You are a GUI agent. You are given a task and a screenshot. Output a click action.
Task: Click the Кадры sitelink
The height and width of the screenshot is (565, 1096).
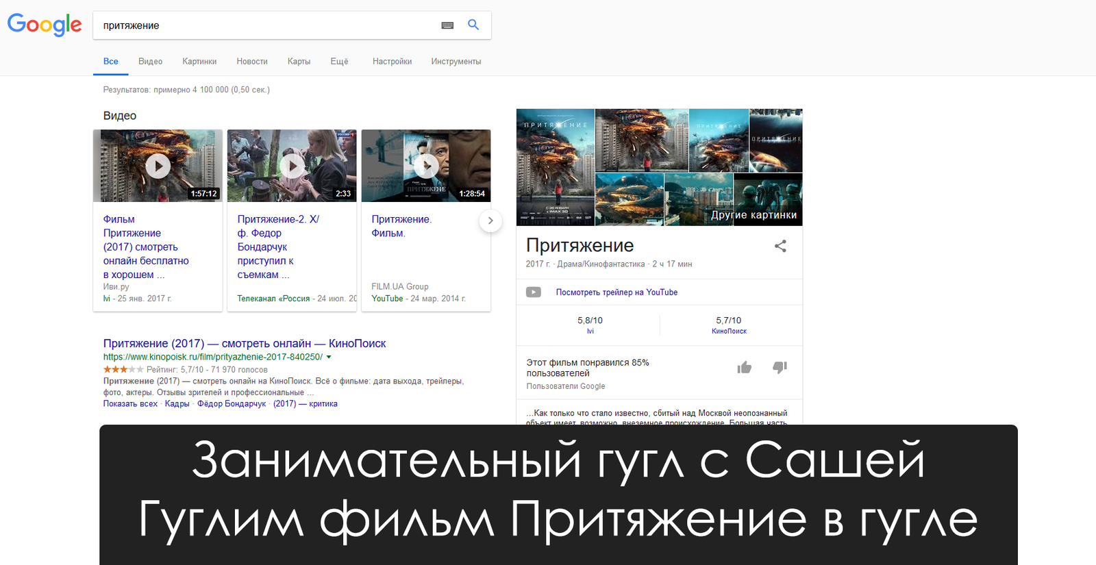pyautogui.click(x=177, y=404)
